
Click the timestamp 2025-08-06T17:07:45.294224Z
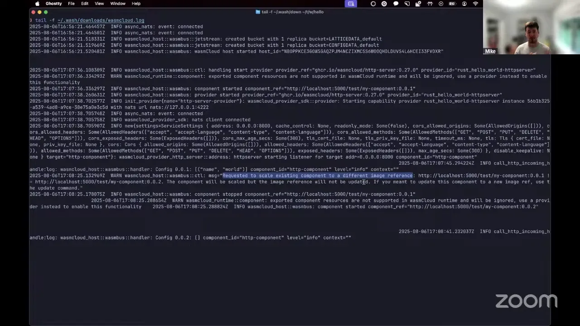tap(436, 163)
